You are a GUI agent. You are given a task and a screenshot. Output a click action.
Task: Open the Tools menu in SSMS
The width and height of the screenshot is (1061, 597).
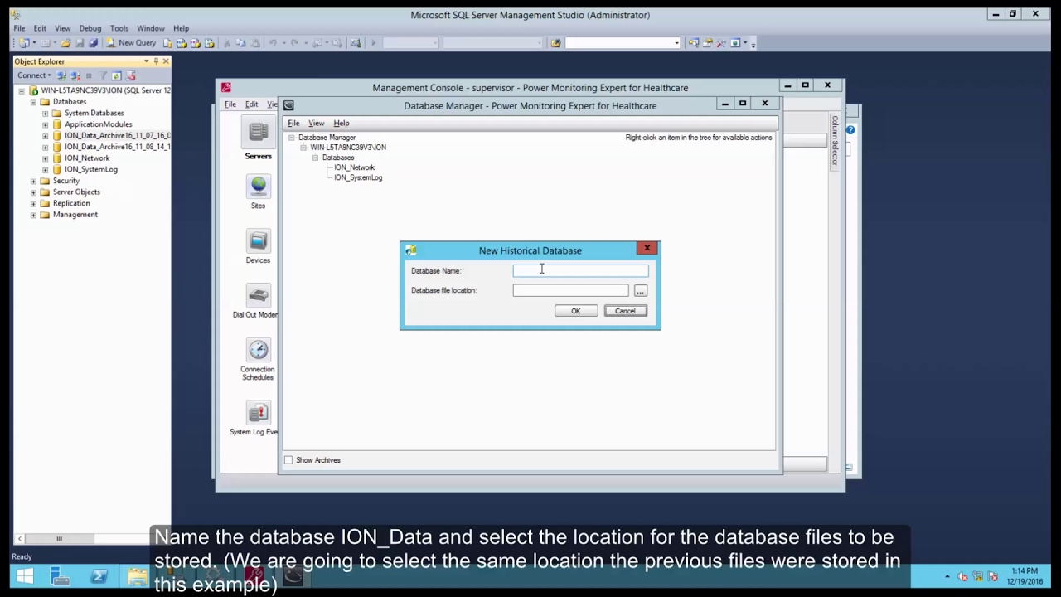click(x=119, y=28)
